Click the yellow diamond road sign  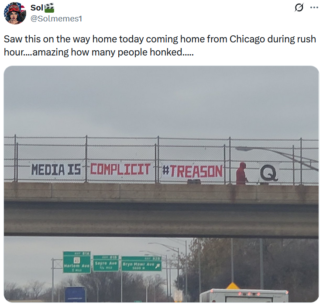pos(233,286)
